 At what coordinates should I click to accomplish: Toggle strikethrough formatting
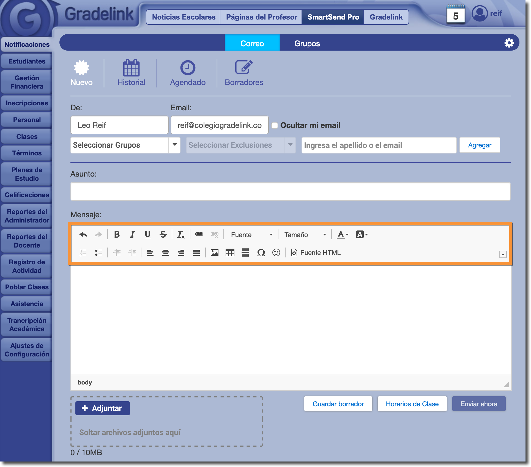163,235
